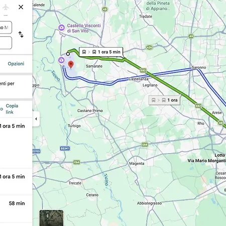Open the Castello Visconti di San Vito marker
This screenshot has width=226, height=226.
click(x=61, y=28)
